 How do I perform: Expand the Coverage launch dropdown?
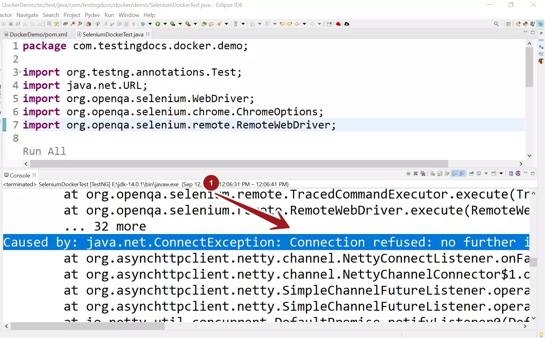180,24
